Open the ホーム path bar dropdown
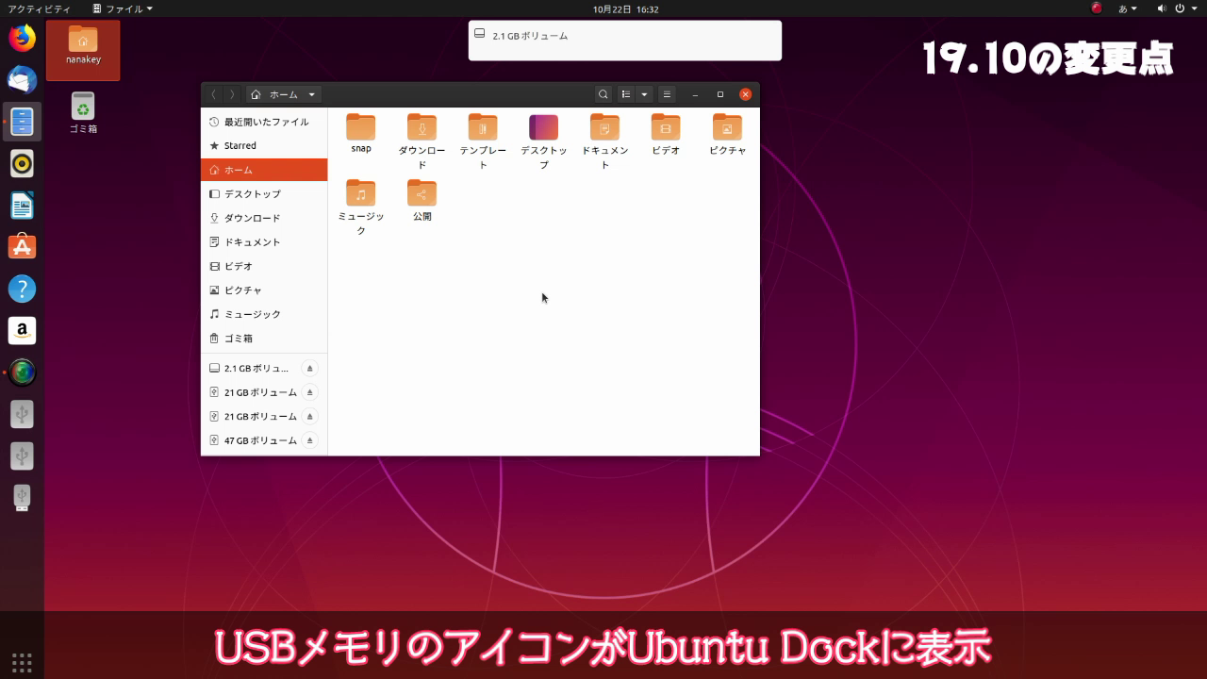 [284, 94]
